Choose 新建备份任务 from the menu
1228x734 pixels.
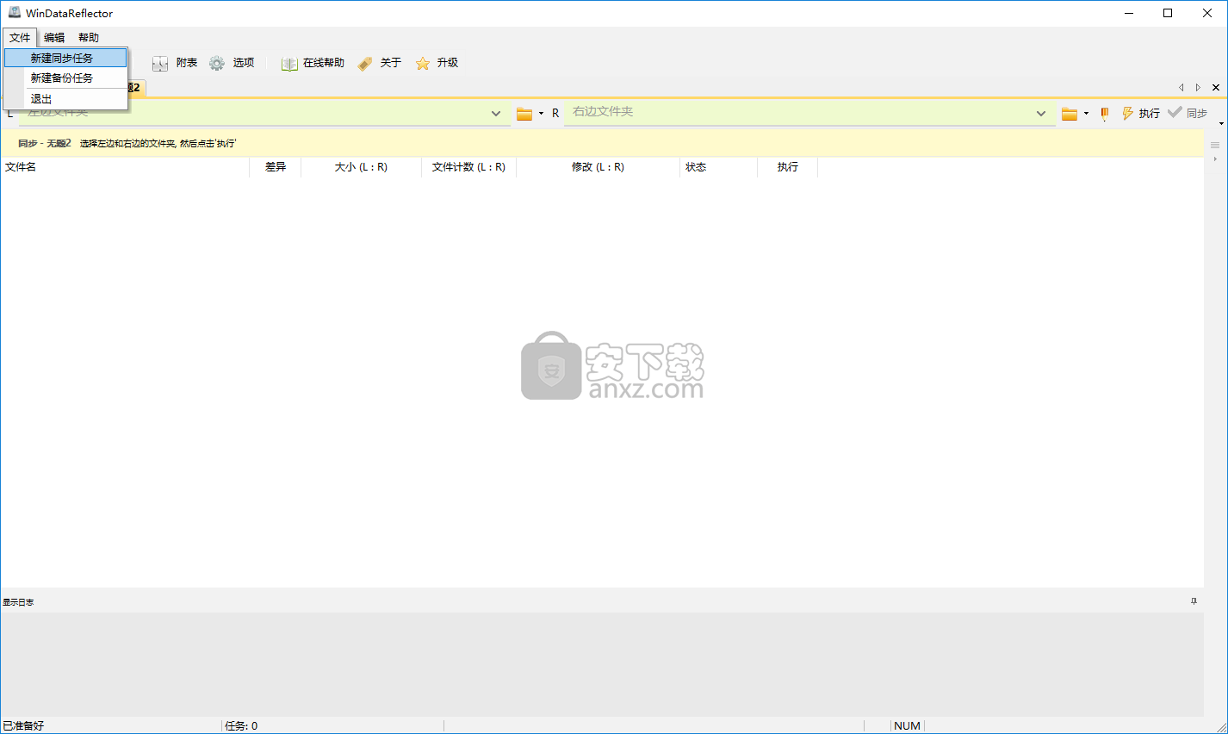pyautogui.click(x=65, y=78)
